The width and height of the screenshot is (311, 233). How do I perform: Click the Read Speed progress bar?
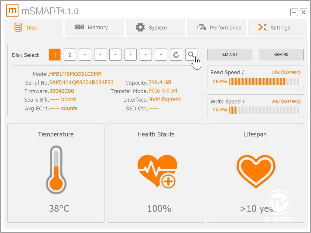[x=264, y=81]
